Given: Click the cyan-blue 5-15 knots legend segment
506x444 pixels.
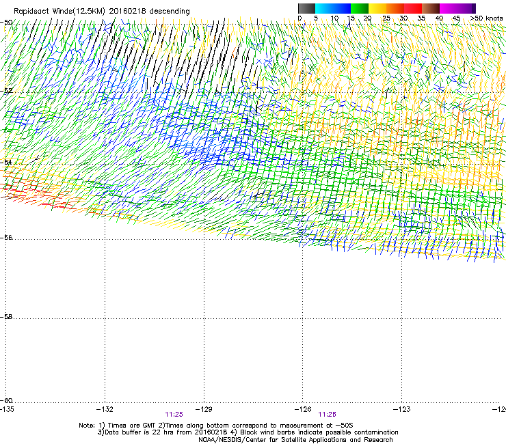Looking at the screenshot, I should pyautogui.click(x=333, y=8).
